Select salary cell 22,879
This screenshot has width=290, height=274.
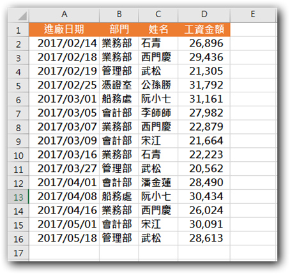pyautogui.click(x=204, y=127)
